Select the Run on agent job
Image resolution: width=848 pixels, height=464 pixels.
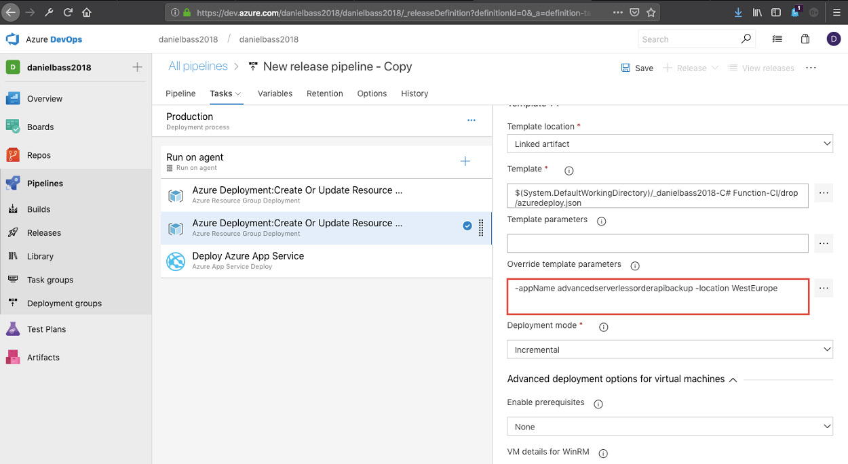coord(326,163)
